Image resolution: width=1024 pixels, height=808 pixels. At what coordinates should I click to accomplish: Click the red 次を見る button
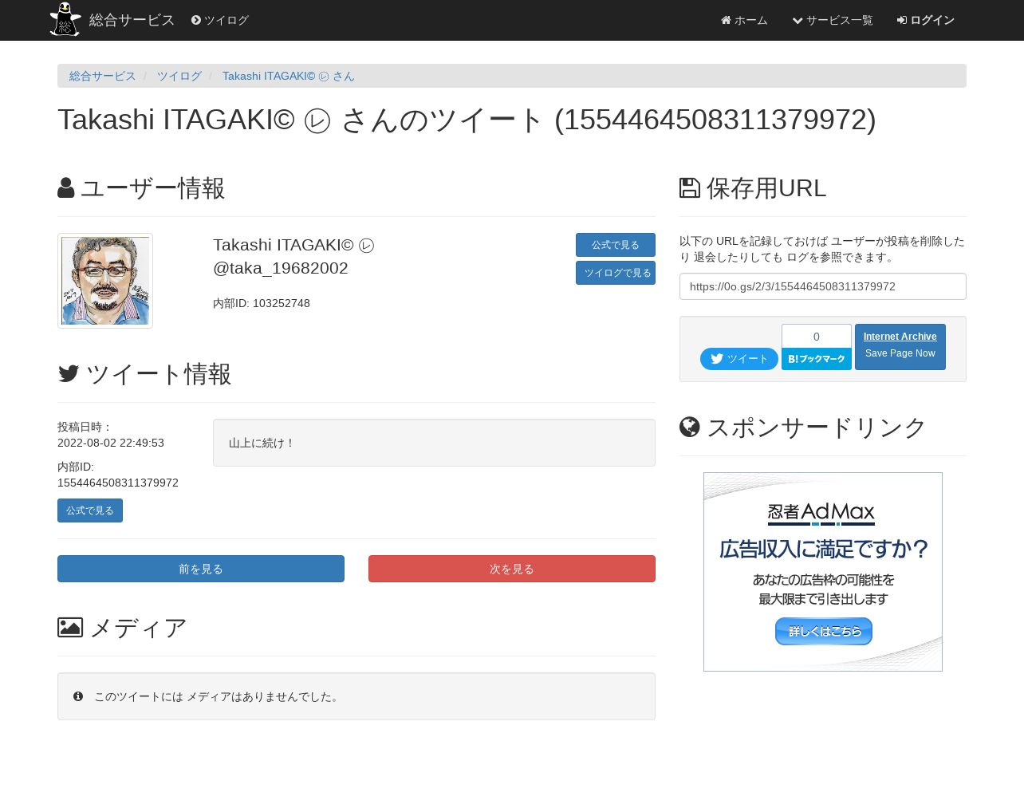pyautogui.click(x=512, y=569)
